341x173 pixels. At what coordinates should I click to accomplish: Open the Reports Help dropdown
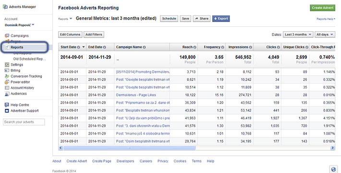point(326,19)
